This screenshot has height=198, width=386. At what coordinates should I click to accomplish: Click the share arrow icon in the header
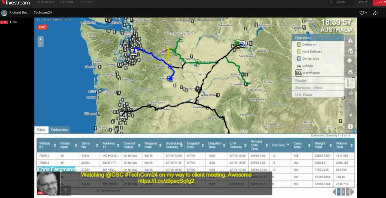click(375, 12)
